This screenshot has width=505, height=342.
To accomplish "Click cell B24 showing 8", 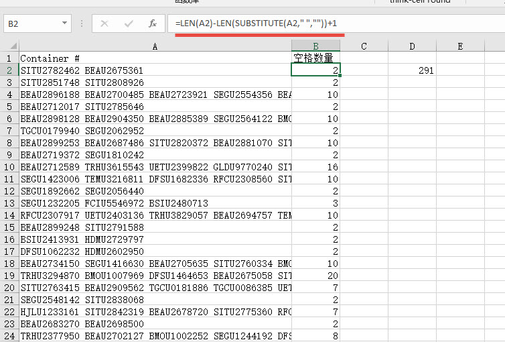I will pyautogui.click(x=315, y=336).
